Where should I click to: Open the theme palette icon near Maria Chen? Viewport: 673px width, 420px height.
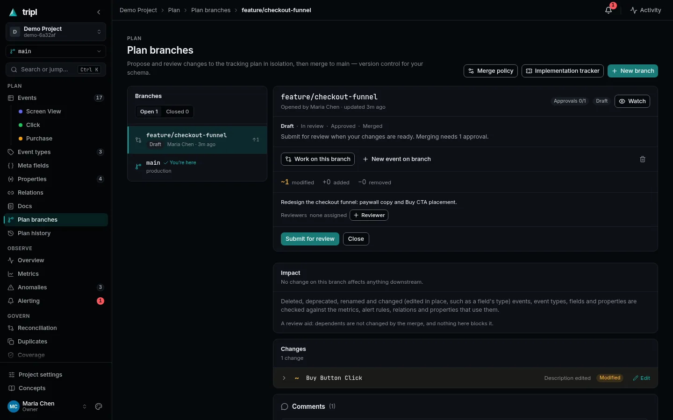[x=99, y=406]
